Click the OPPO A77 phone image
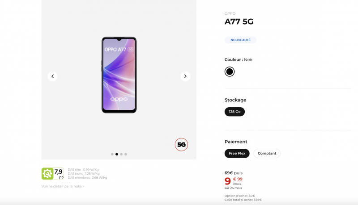 [x=119, y=75]
